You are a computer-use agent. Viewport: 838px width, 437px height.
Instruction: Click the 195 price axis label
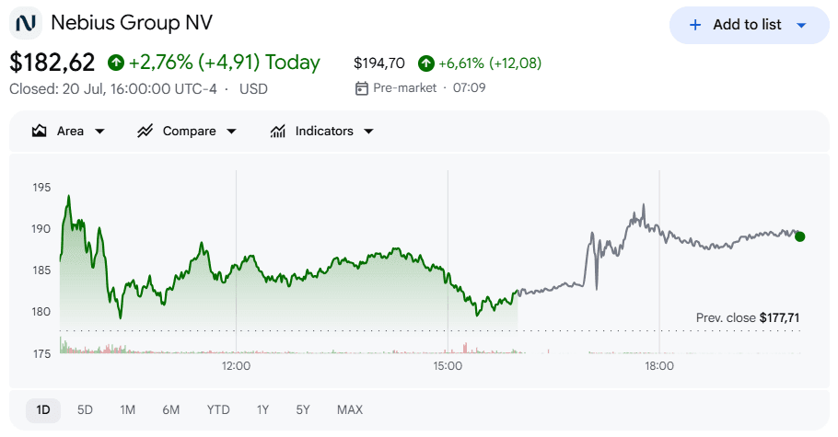[x=41, y=188]
